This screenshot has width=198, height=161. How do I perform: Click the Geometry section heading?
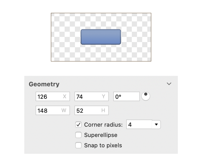click(x=44, y=84)
